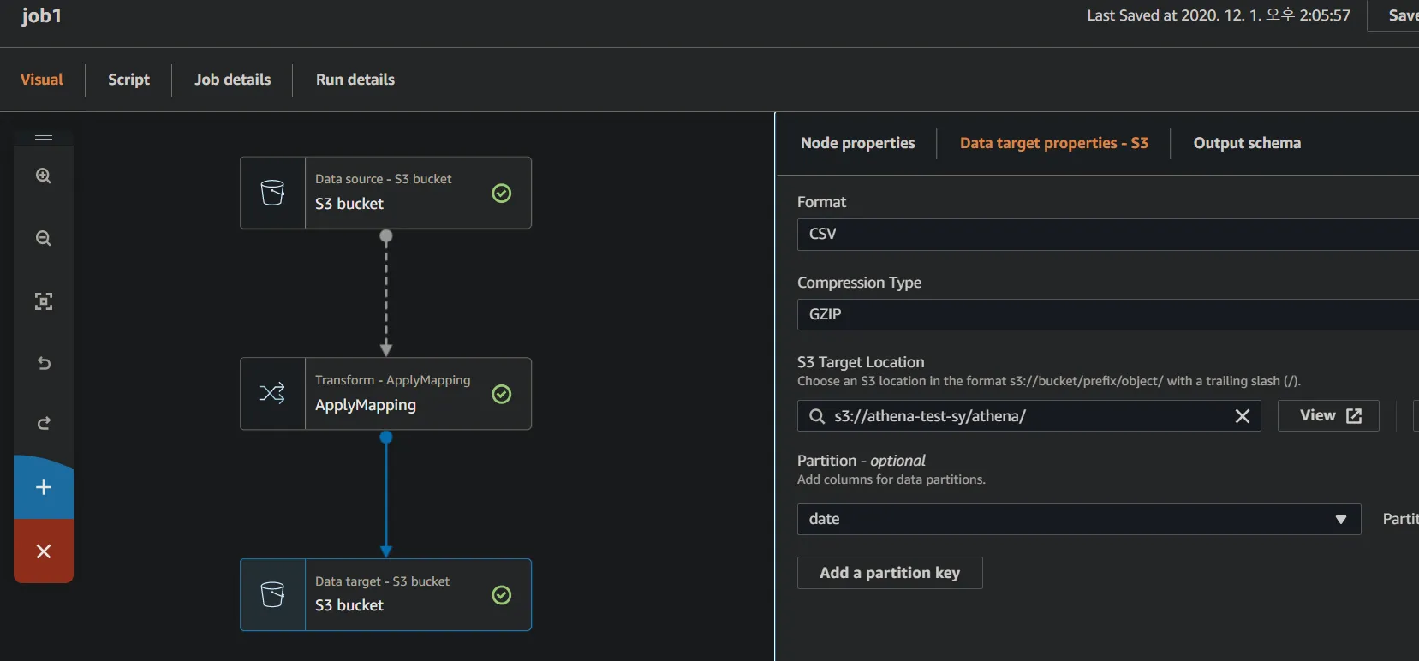Open the Job details tab
The width and height of the screenshot is (1419, 661).
232,80
